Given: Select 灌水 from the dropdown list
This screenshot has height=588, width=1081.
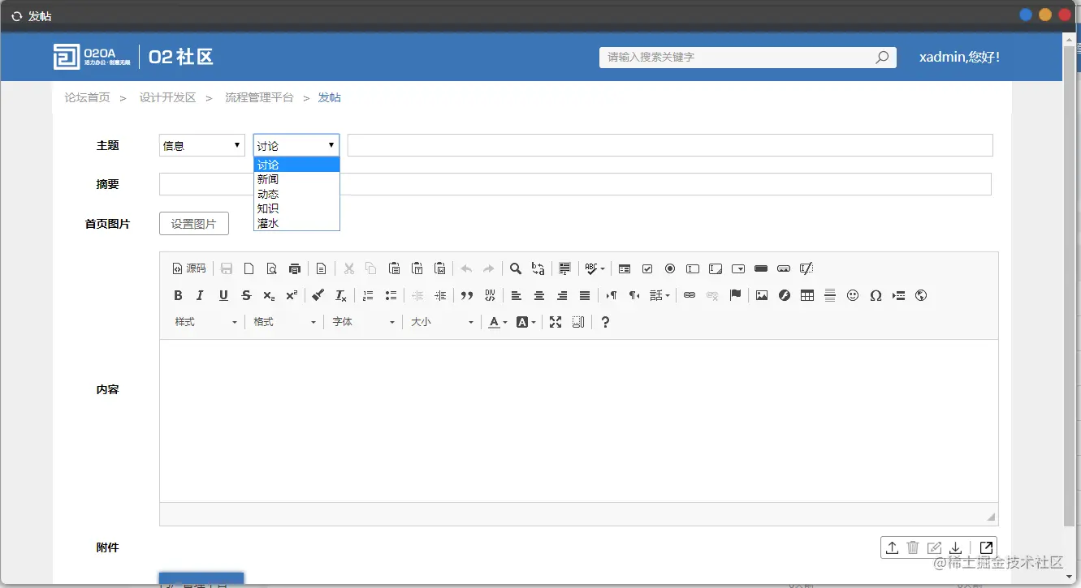Looking at the screenshot, I should point(296,223).
